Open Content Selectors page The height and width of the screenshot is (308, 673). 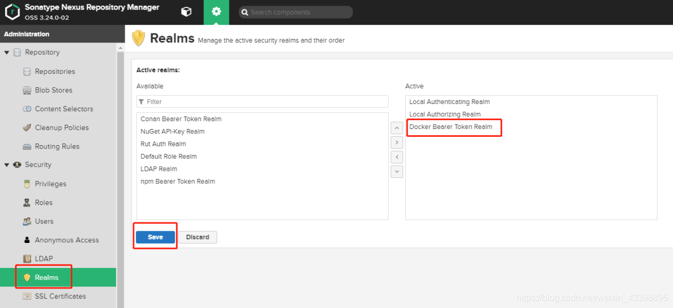click(x=64, y=109)
